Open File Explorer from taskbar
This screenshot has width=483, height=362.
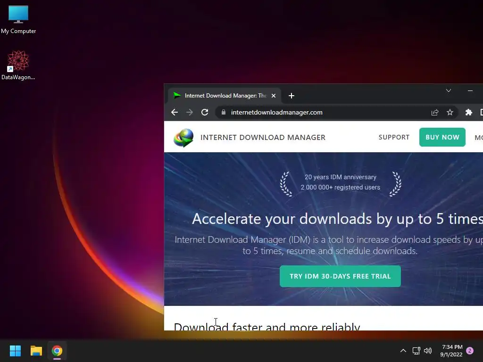(36, 351)
